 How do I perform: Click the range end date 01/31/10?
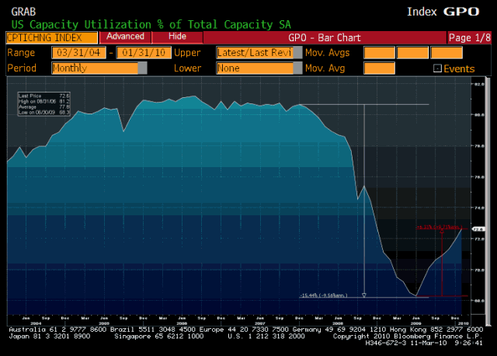pyautogui.click(x=142, y=53)
